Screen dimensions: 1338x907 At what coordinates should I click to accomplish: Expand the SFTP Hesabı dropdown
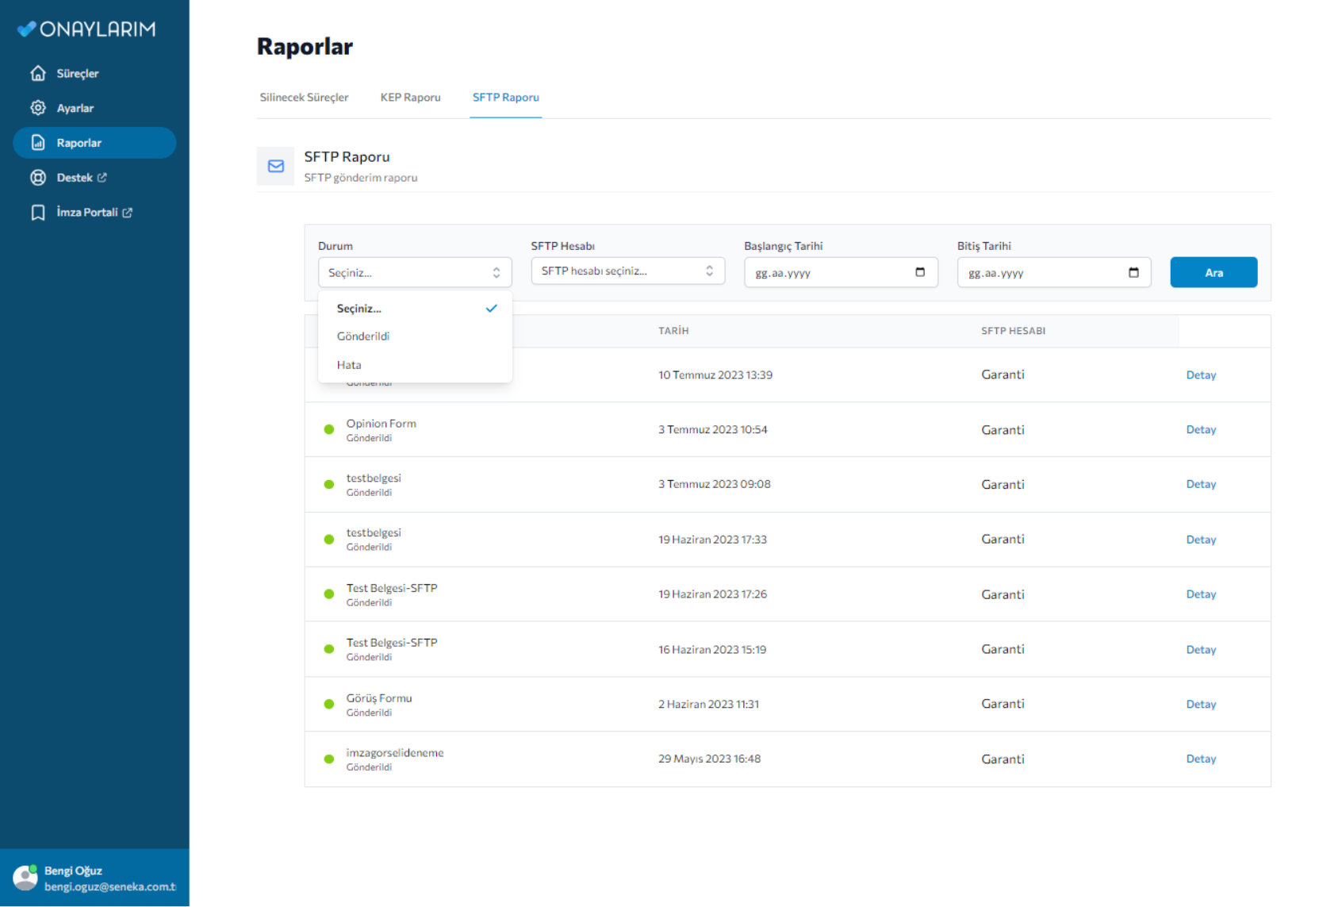pos(627,271)
